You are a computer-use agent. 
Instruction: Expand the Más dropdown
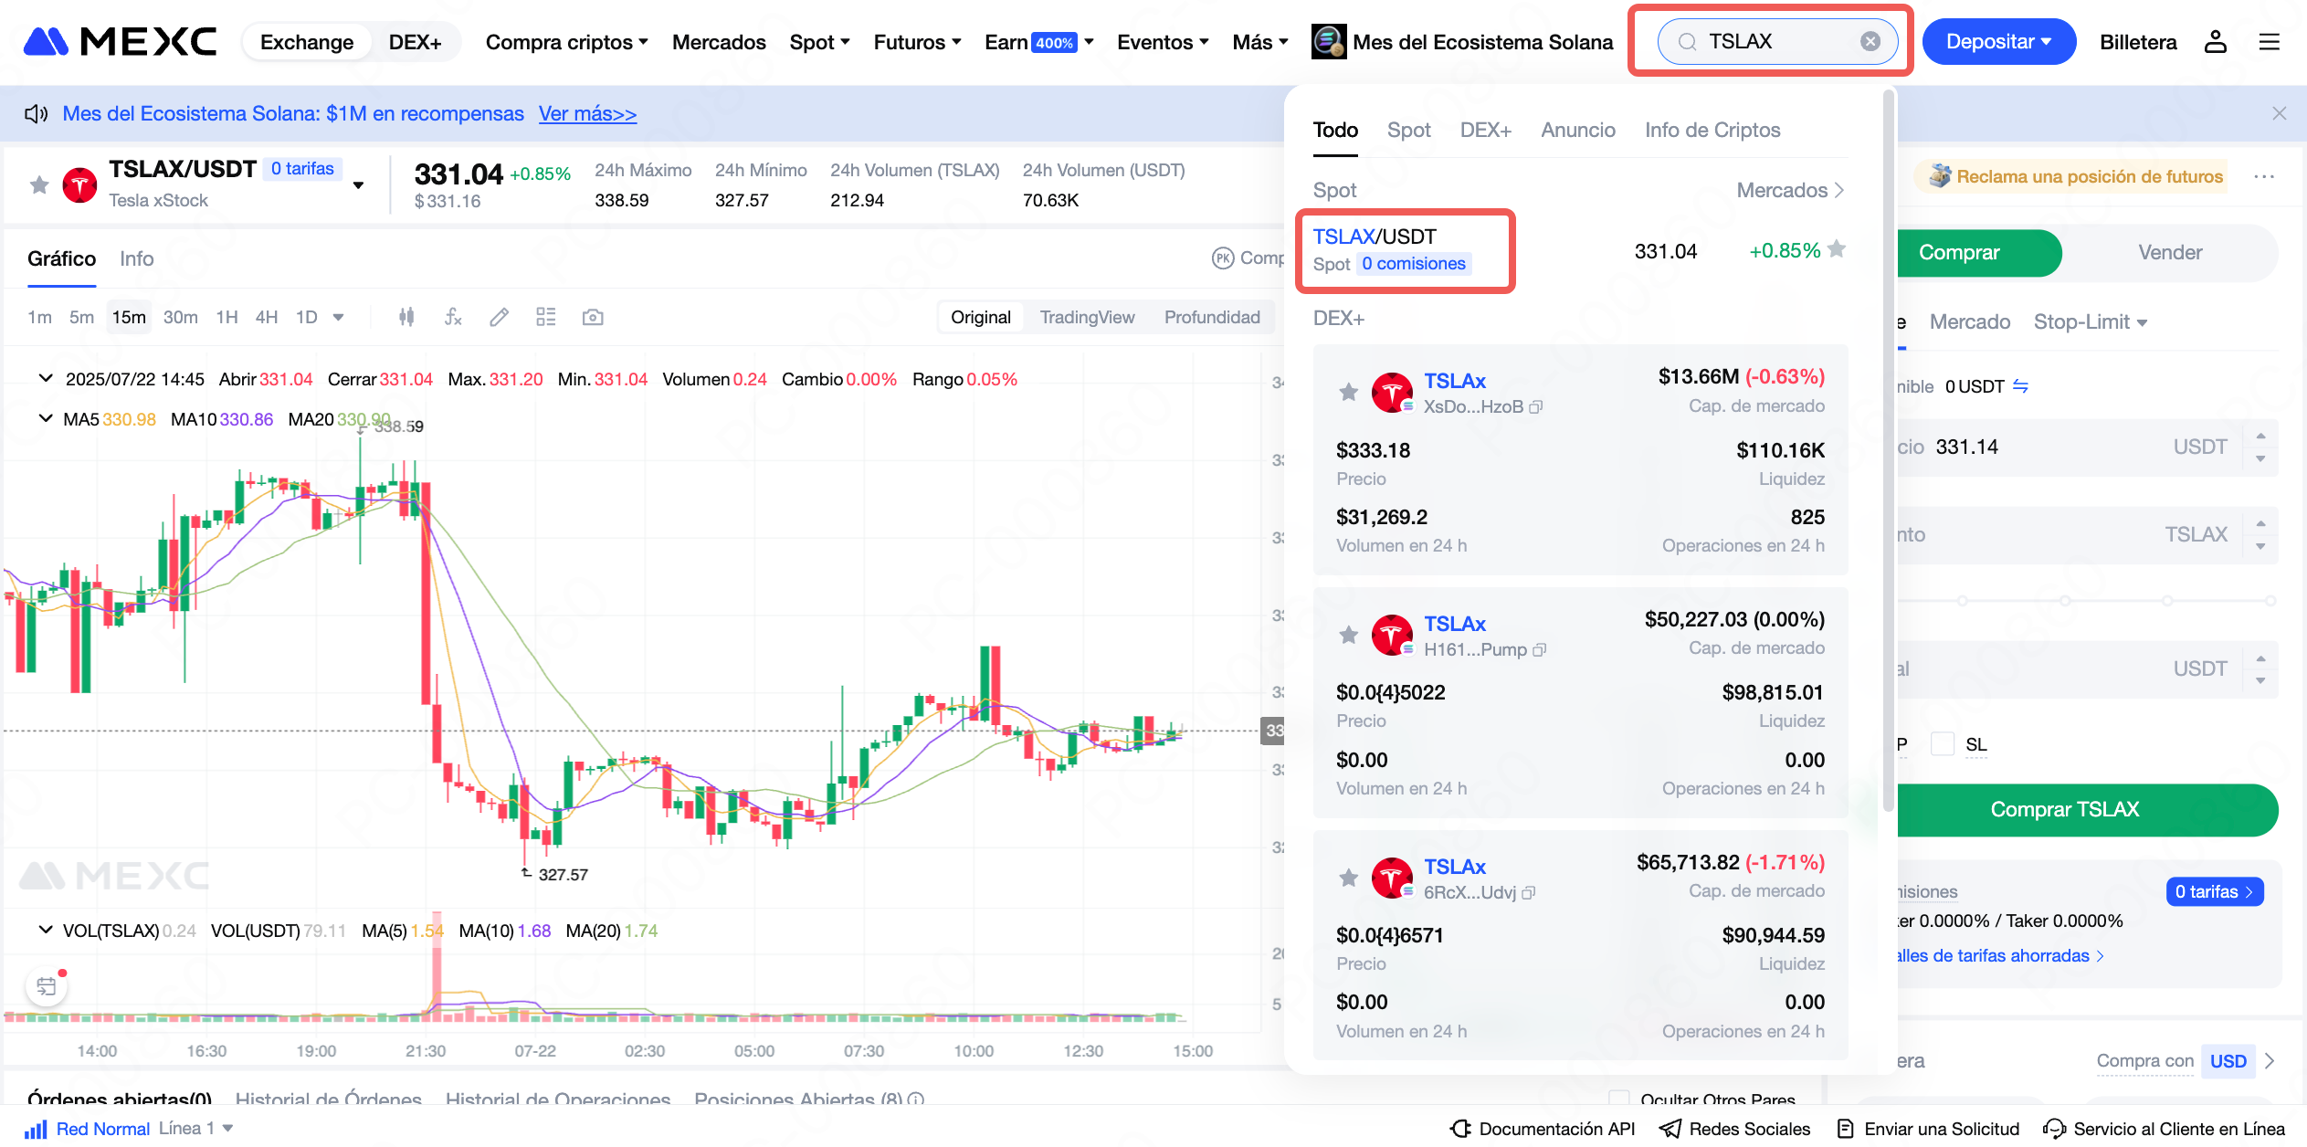point(1260,42)
